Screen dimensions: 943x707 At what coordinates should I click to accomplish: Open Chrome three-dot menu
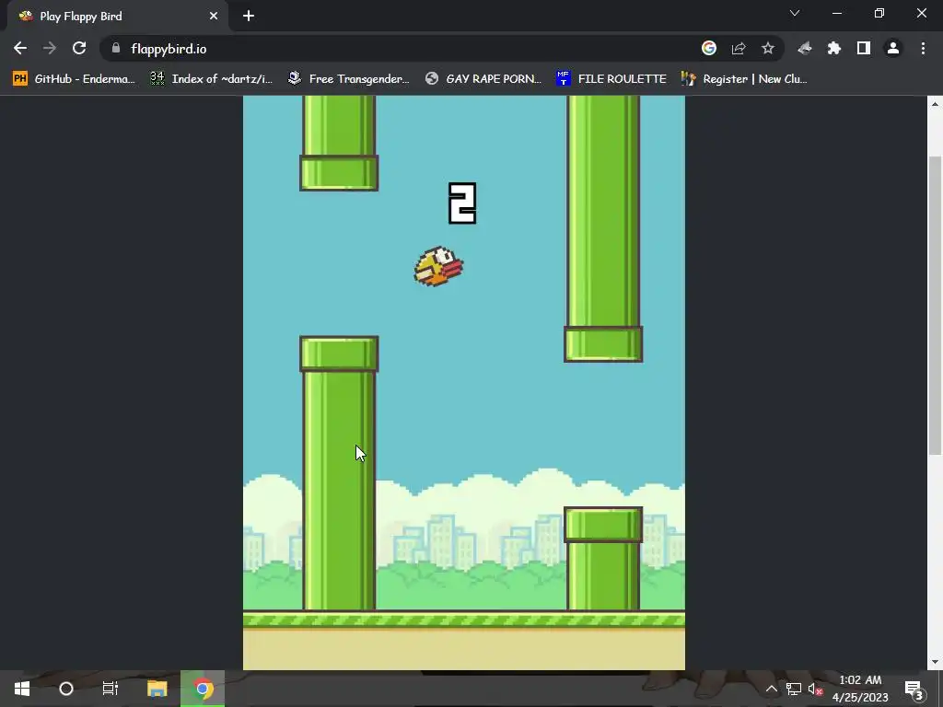point(923,48)
